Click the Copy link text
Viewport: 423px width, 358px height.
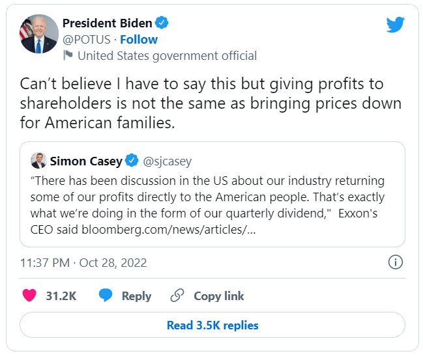pos(218,296)
